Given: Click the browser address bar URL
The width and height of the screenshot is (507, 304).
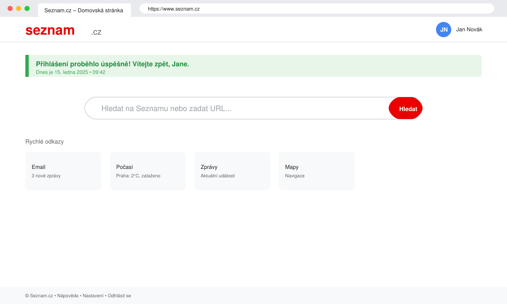Looking at the screenshot, I should tap(317, 8).
